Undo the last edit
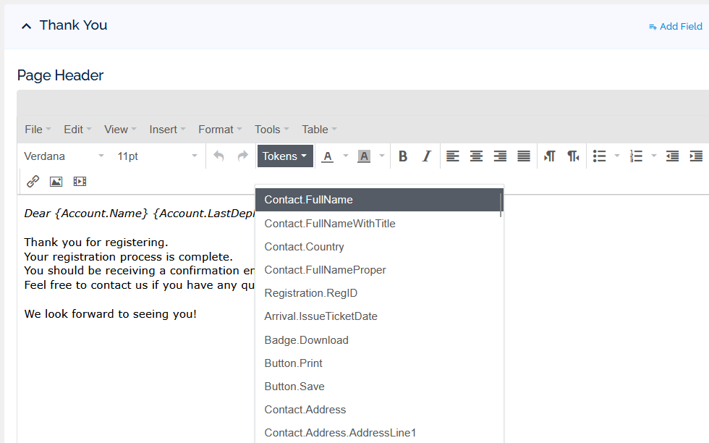 coord(218,156)
